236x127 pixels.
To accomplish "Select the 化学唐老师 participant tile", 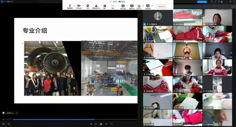I will tap(158, 17).
